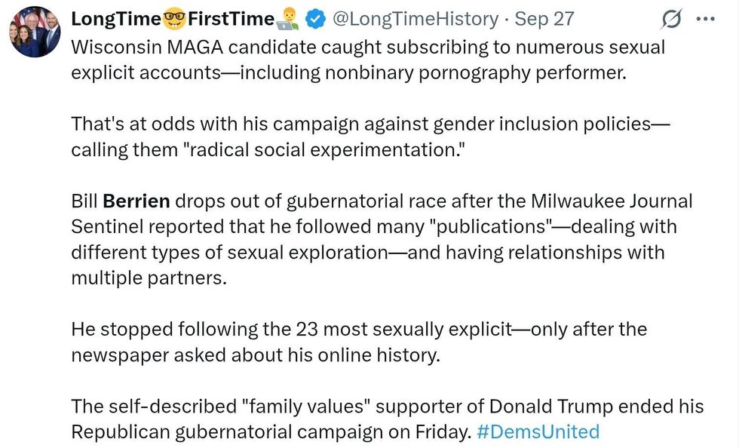The height and width of the screenshot is (448, 739).
Task: Click the bolded word Berrien
Action: tap(137, 201)
